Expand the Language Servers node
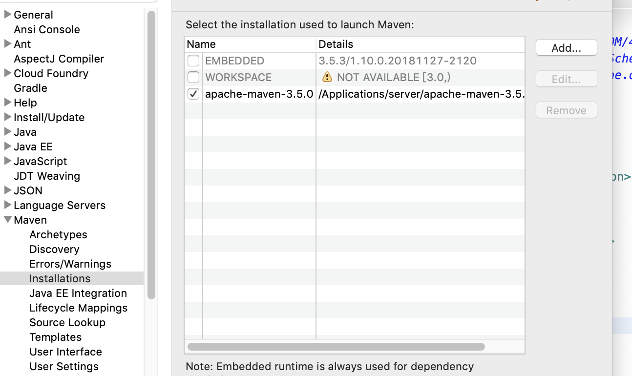 coord(7,205)
